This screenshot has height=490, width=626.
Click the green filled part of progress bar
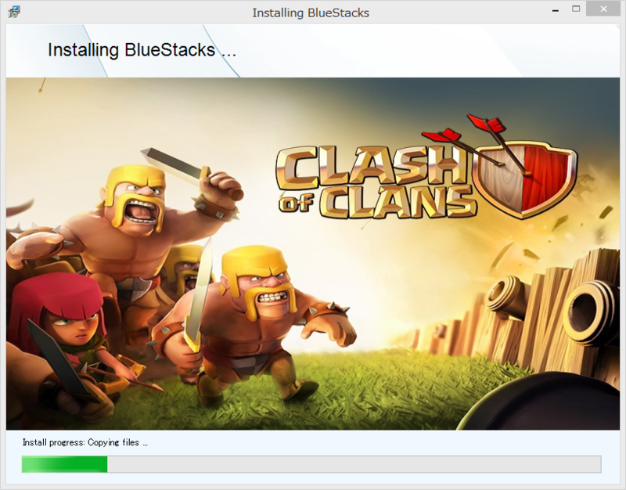(x=65, y=464)
